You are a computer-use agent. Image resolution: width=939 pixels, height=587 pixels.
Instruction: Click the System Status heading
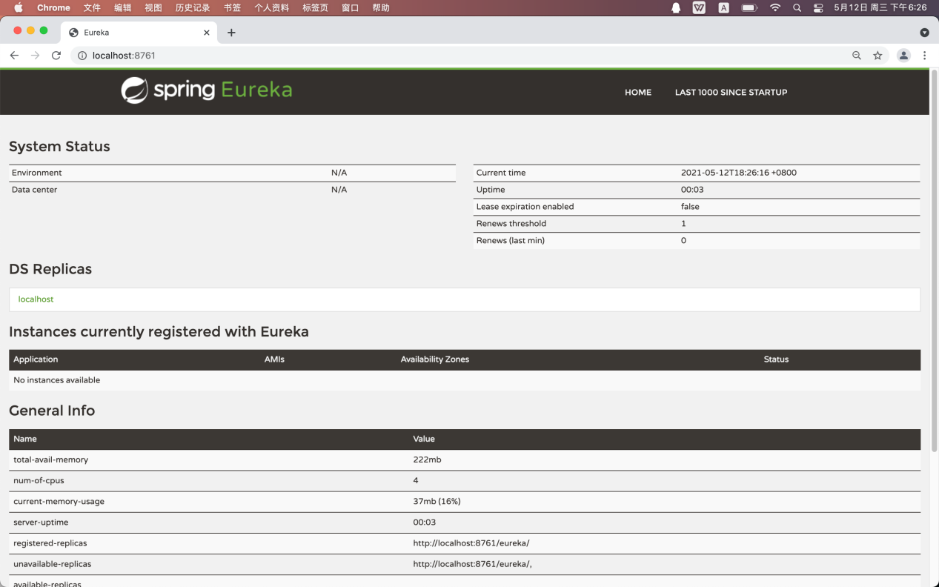tap(59, 147)
